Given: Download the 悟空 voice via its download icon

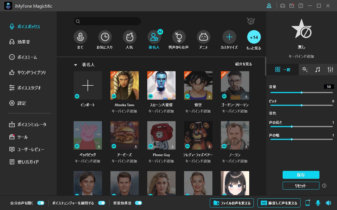Looking at the screenshot, I should point(209,97).
